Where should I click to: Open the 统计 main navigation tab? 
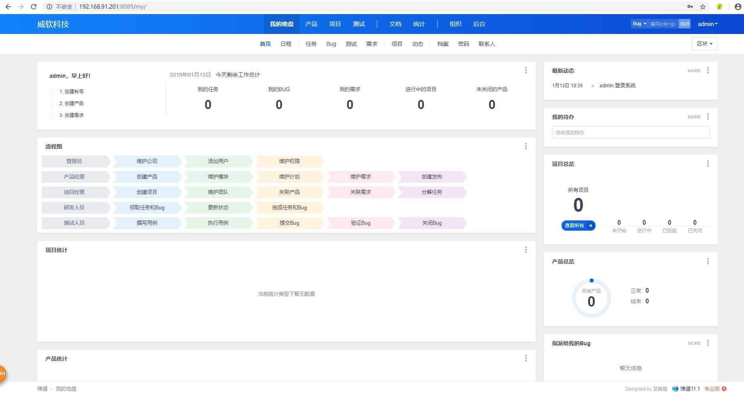pyautogui.click(x=419, y=24)
